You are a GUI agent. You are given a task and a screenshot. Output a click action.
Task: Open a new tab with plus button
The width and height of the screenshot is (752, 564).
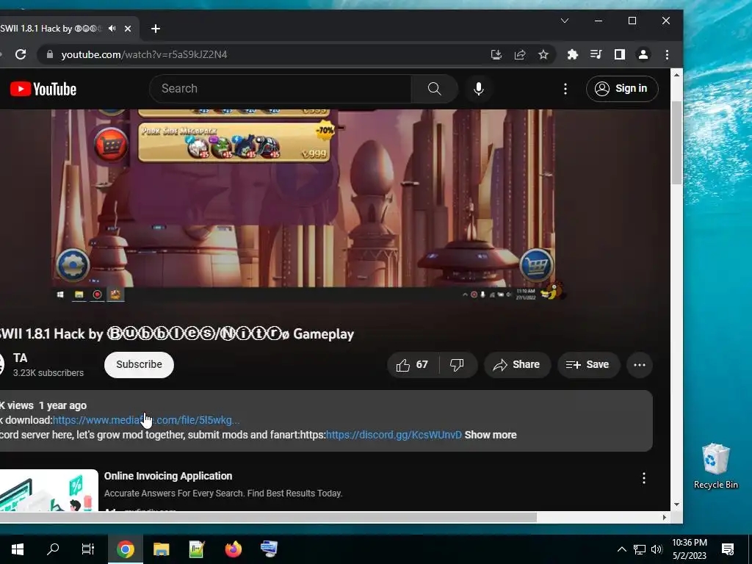[156, 29]
